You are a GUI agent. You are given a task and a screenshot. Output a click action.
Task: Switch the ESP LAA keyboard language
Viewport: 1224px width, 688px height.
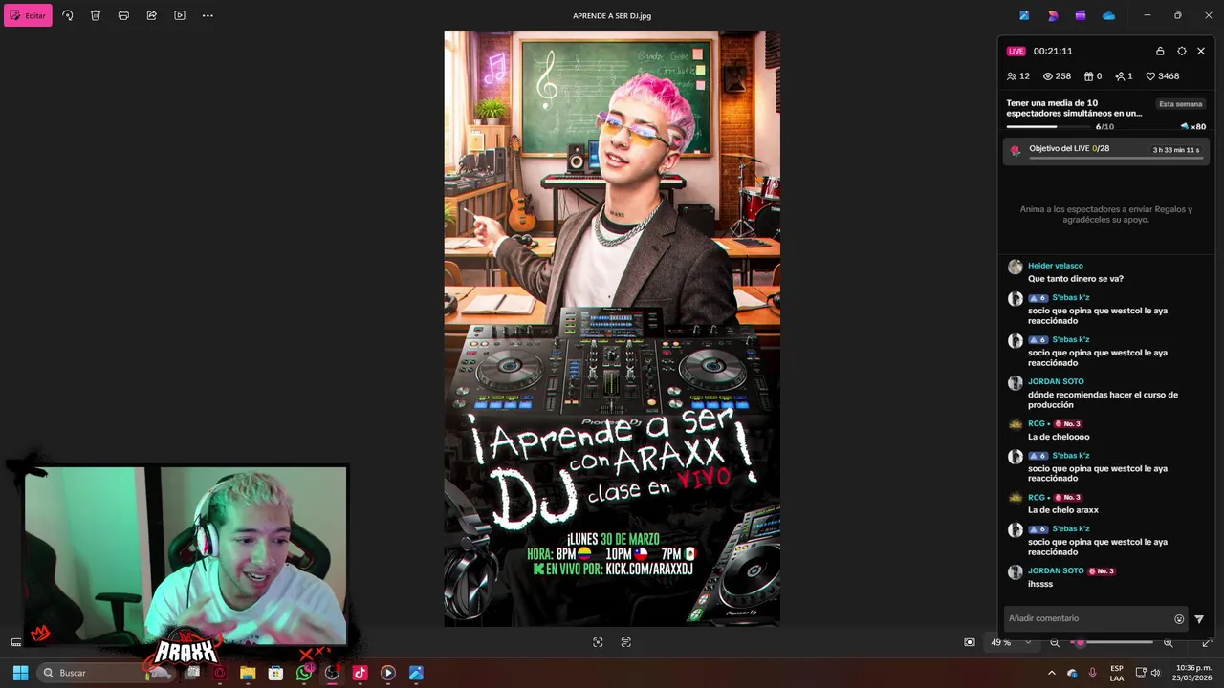1117,673
